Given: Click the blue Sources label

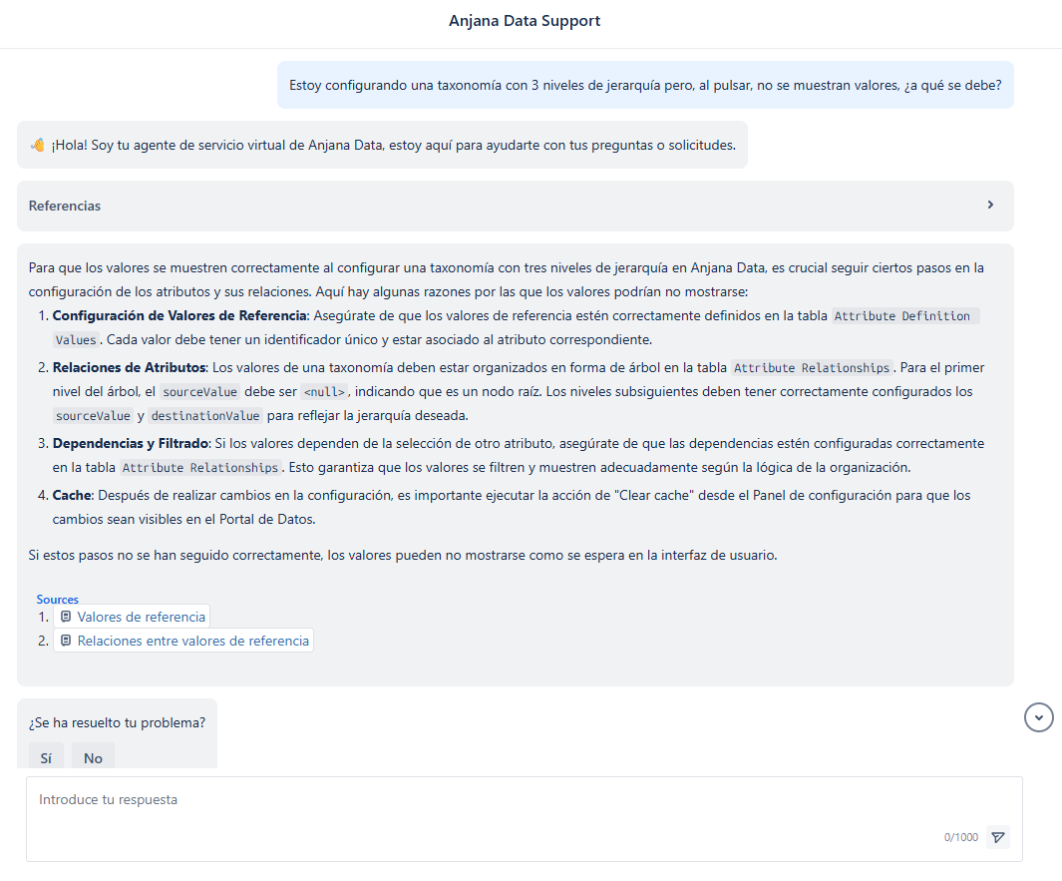Looking at the screenshot, I should point(58,599).
